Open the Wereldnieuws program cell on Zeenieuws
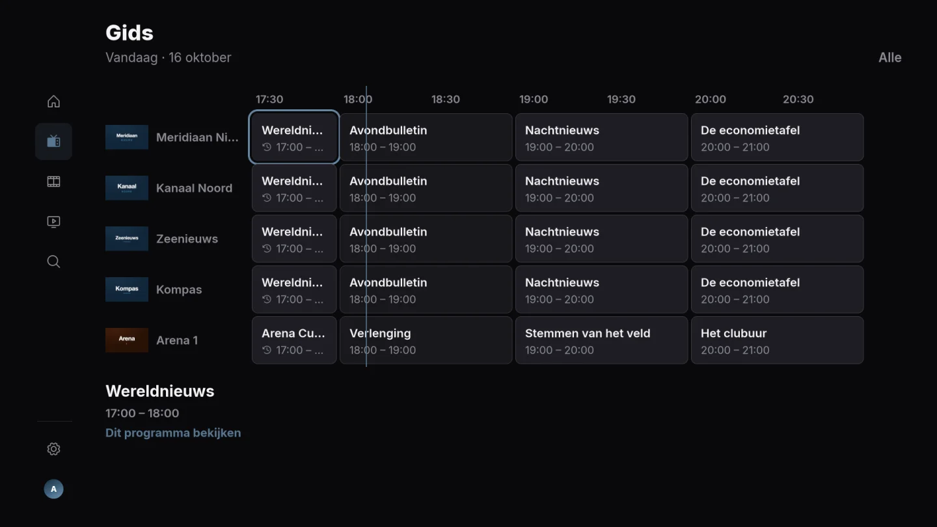 [294, 239]
